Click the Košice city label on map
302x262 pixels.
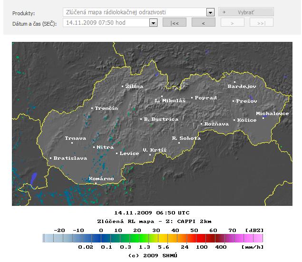click(247, 120)
